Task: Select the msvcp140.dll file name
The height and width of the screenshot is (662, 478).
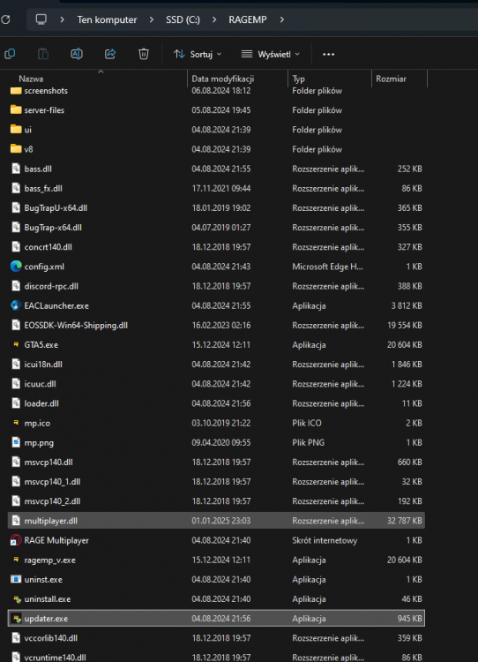Action: coord(49,462)
